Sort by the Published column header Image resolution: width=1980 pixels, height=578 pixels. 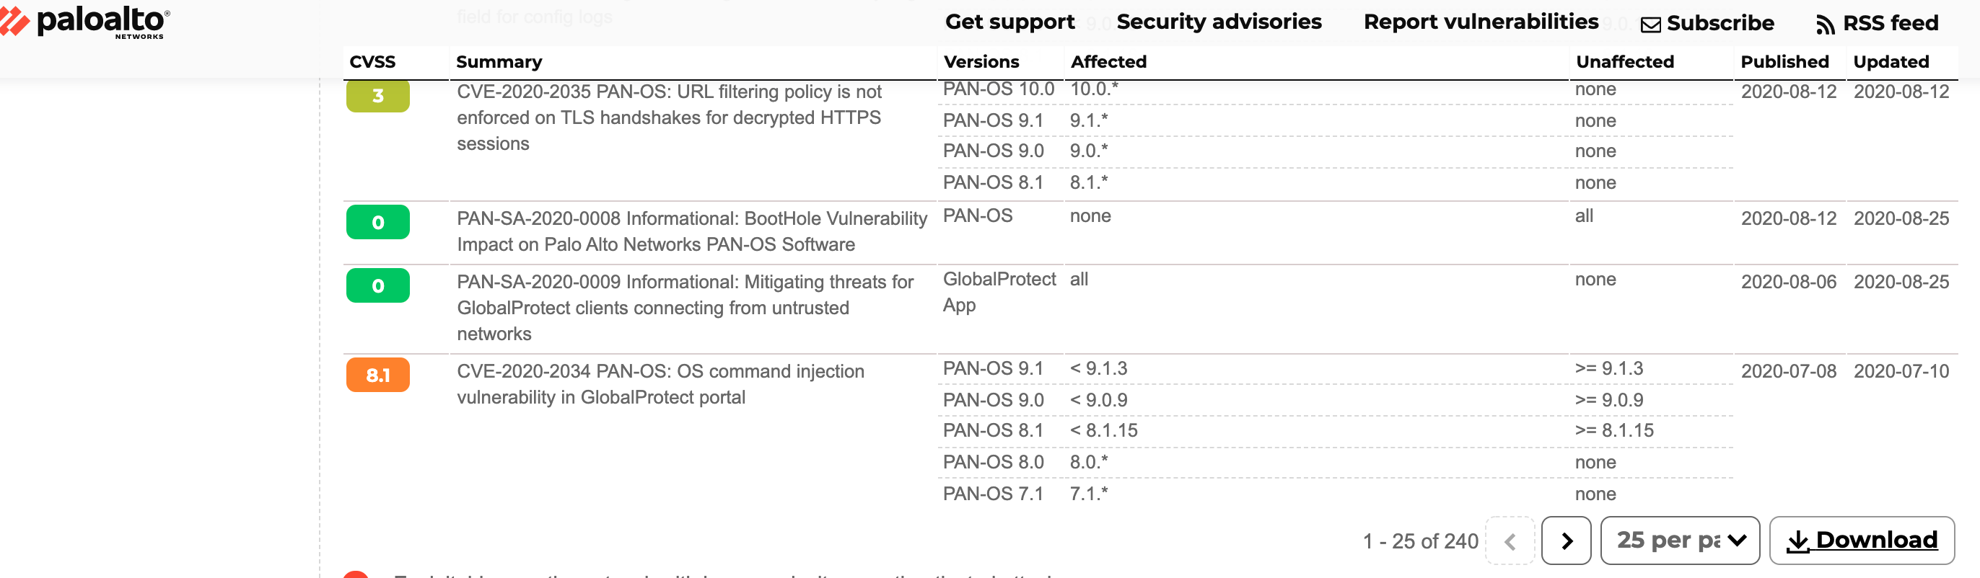(1784, 62)
